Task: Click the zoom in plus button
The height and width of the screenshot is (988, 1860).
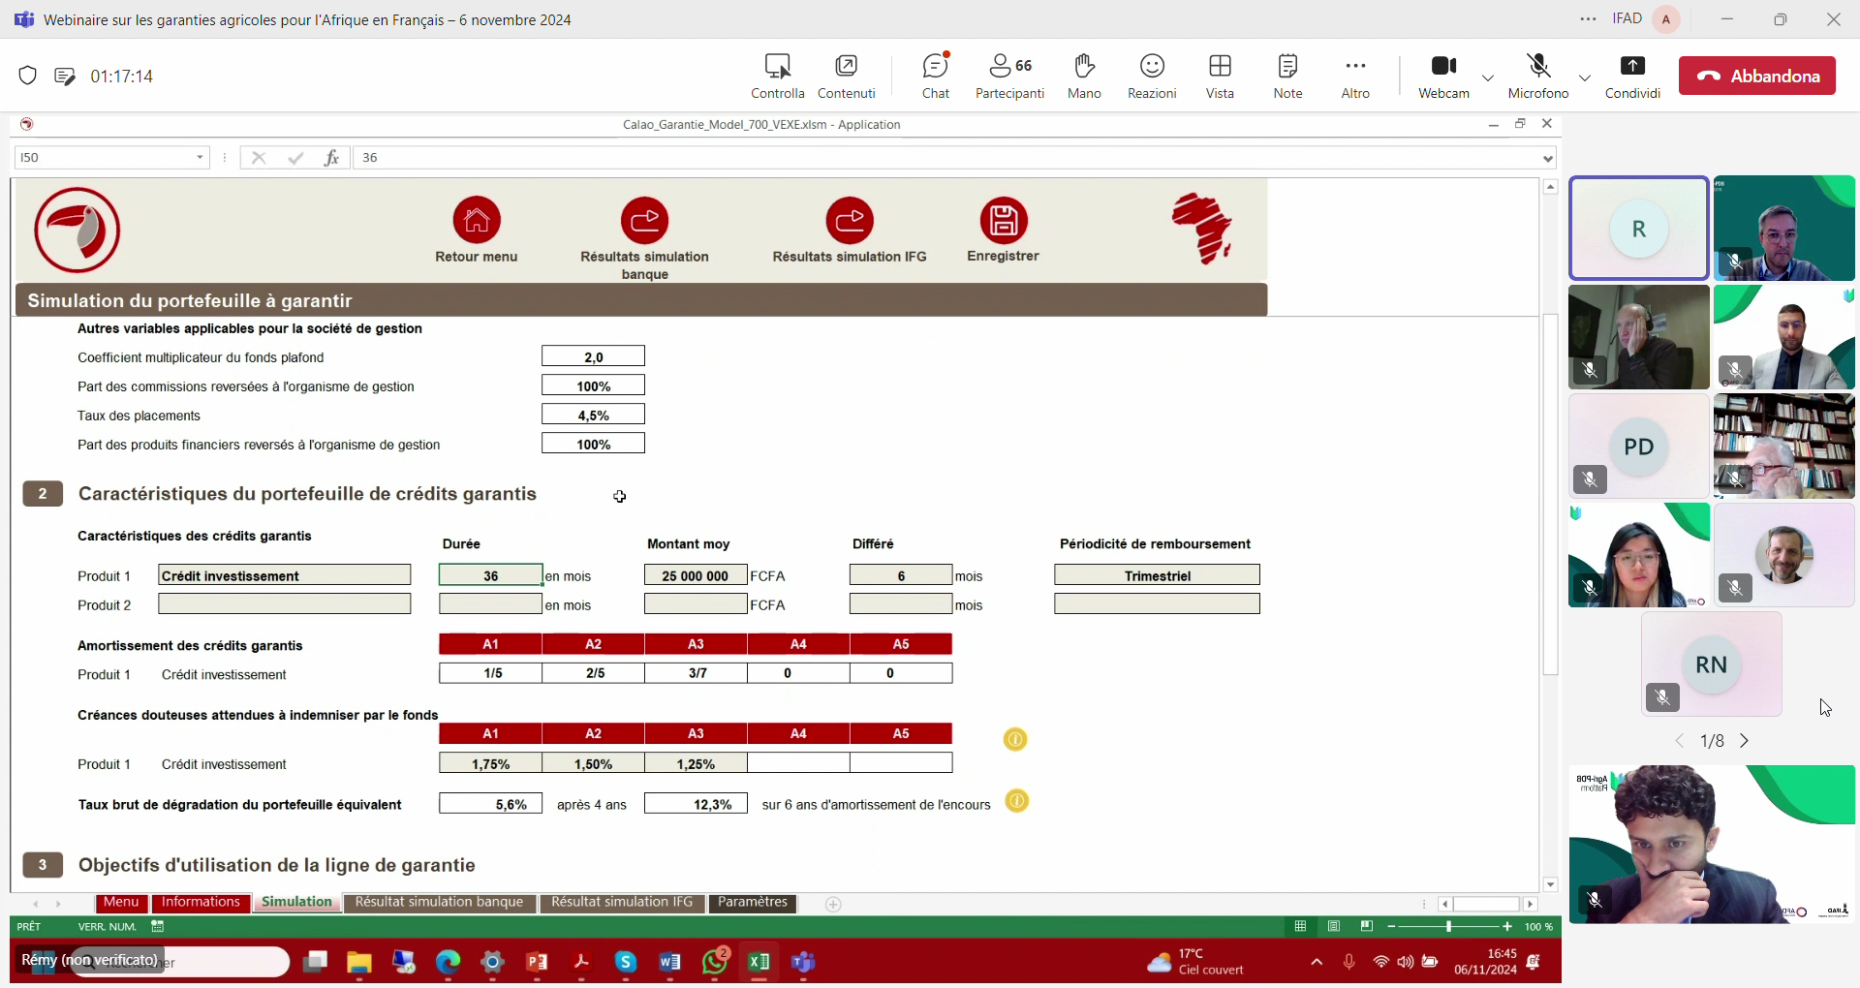Action: (1507, 927)
